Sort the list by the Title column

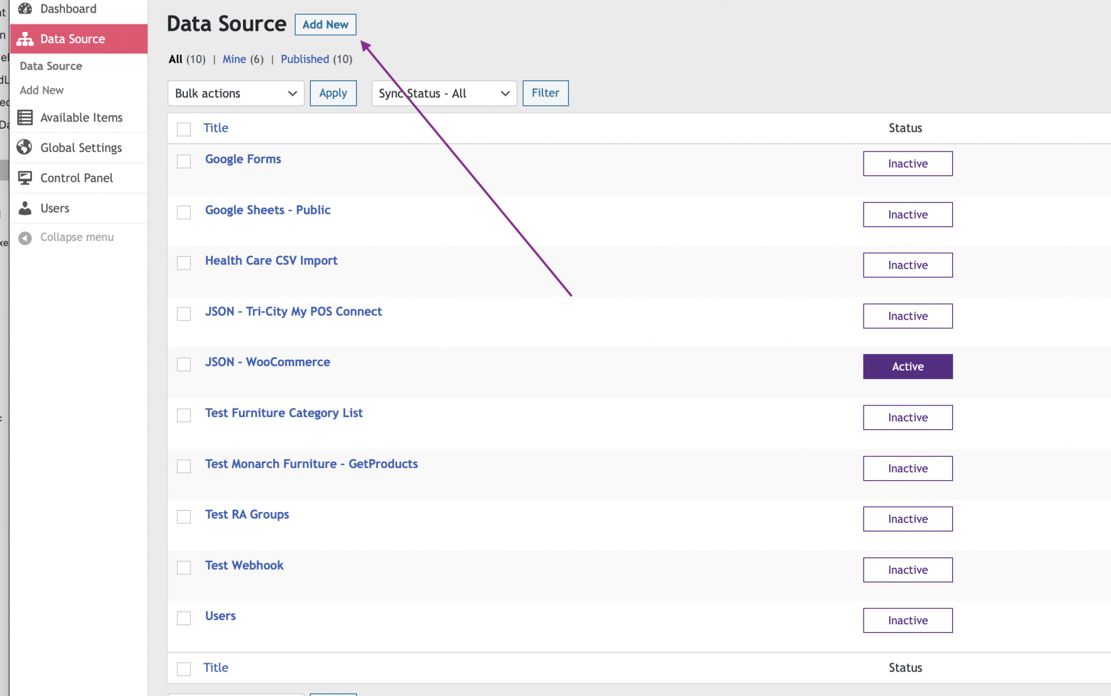tap(215, 128)
